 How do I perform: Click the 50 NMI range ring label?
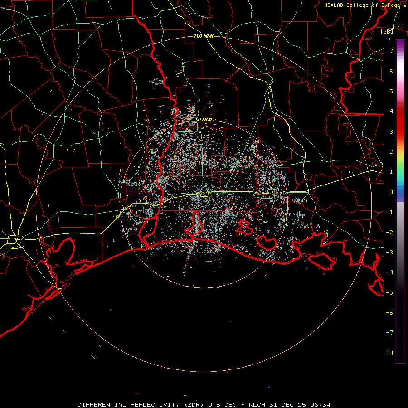click(204, 120)
